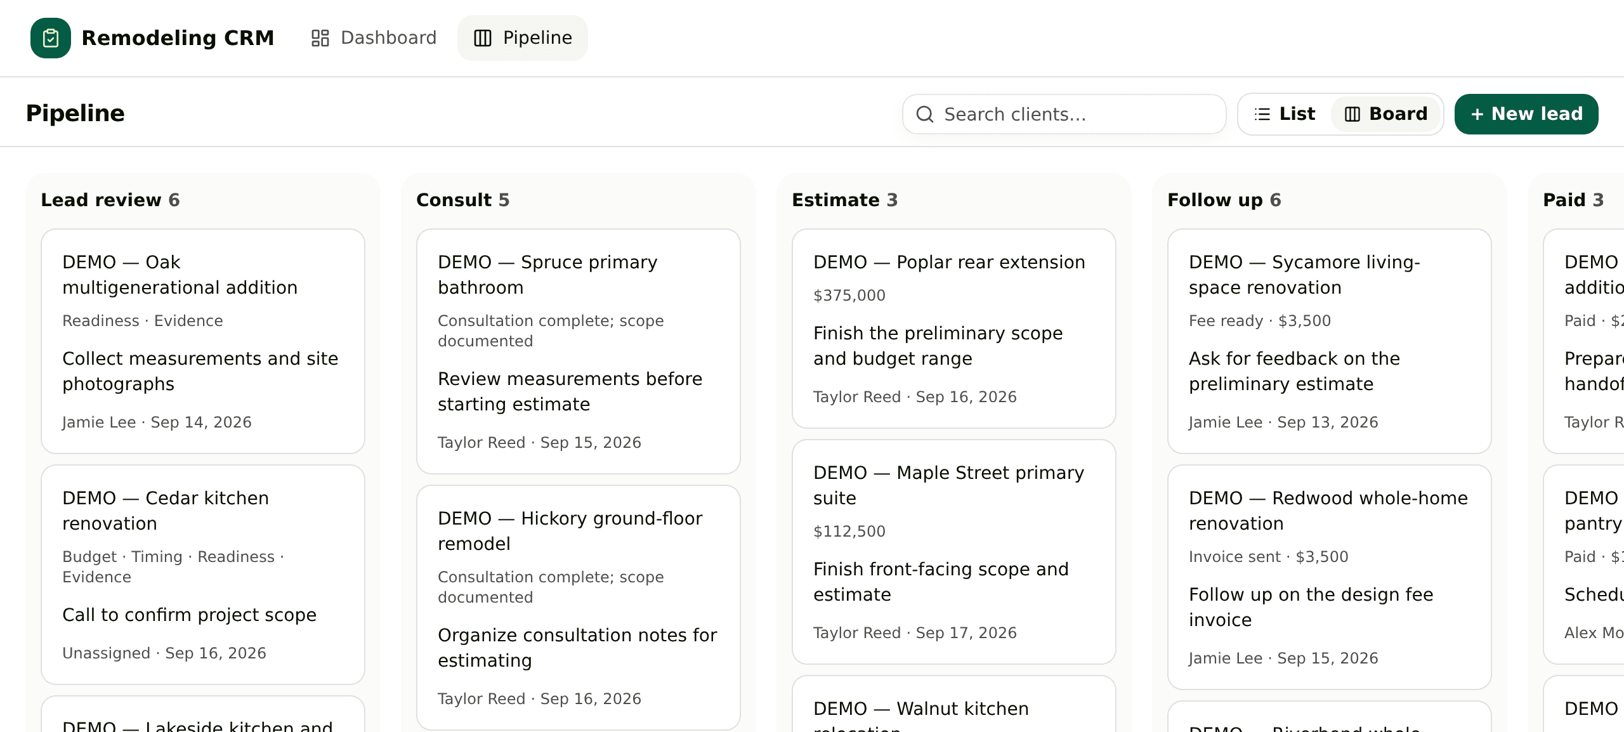Click the List view lines icon
1624x732 pixels.
pyautogui.click(x=1262, y=114)
